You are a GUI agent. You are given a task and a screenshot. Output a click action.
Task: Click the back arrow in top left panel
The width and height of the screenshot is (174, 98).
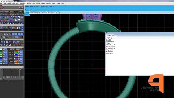[x=20, y=7]
